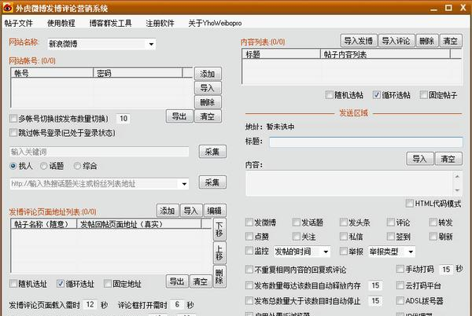The image size is (472, 316).
Task: Tick the 跳过帐号登录 checkbox
Action: click(x=13, y=133)
